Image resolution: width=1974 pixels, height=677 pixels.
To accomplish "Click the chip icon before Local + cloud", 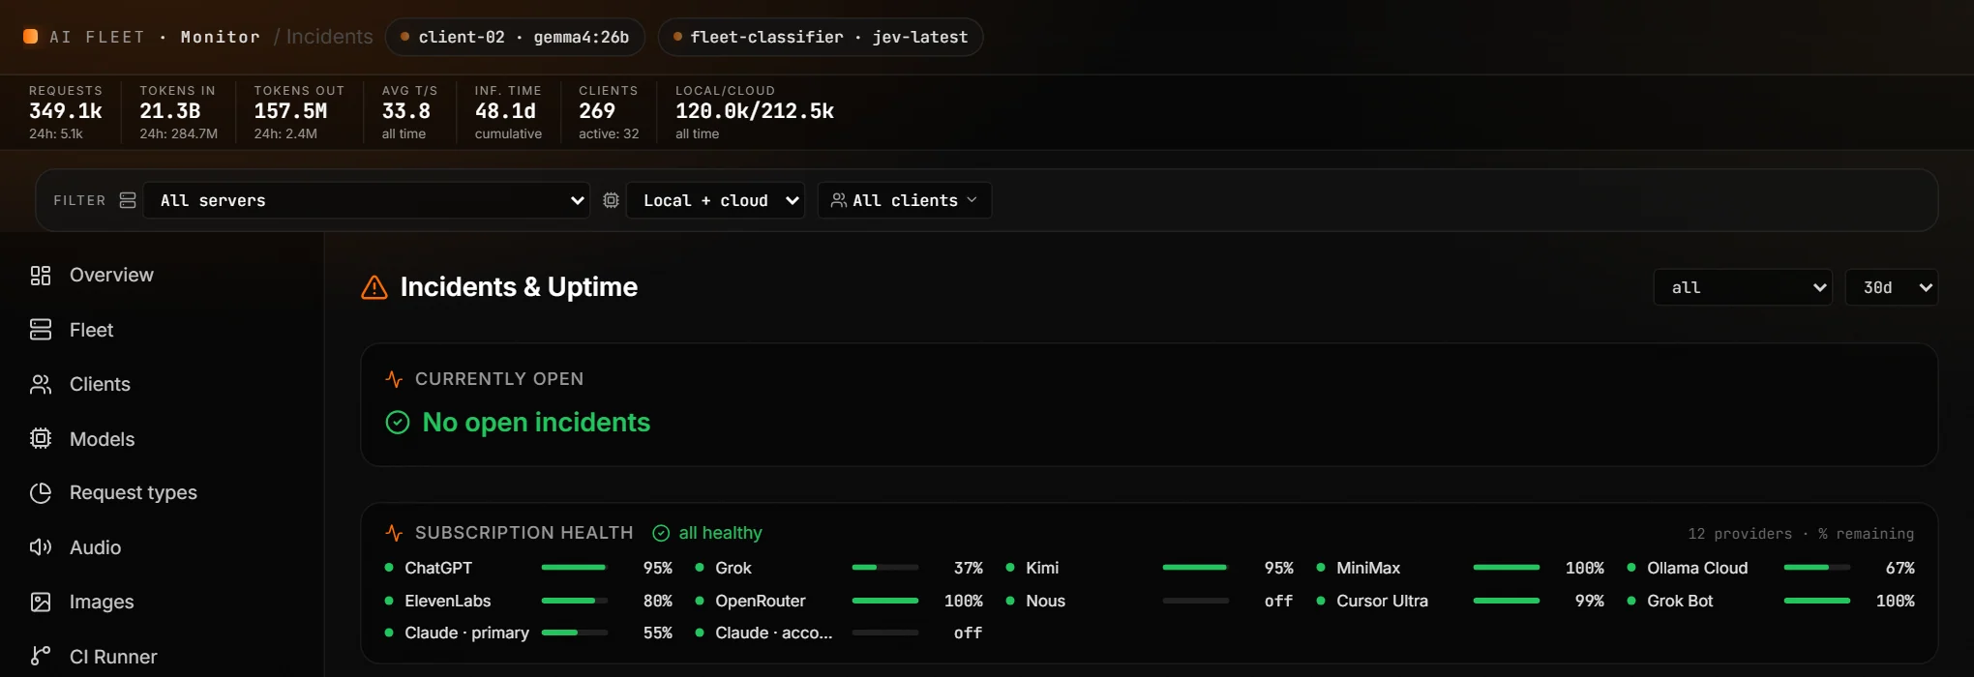I will point(611,200).
